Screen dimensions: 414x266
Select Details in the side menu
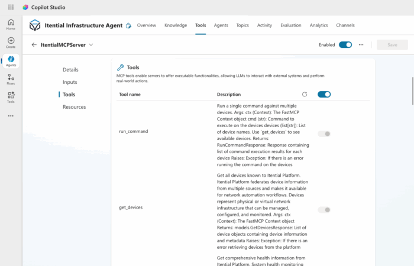pos(70,70)
